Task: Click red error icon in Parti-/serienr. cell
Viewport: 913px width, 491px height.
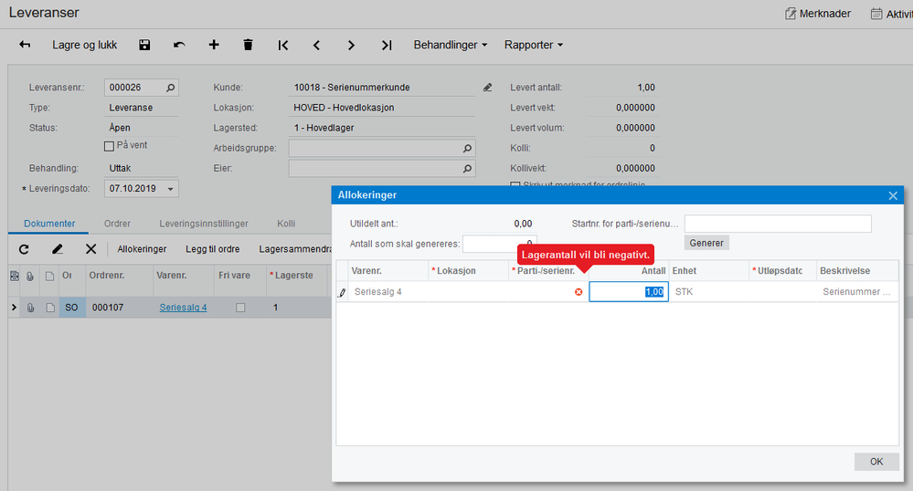Action: click(579, 292)
